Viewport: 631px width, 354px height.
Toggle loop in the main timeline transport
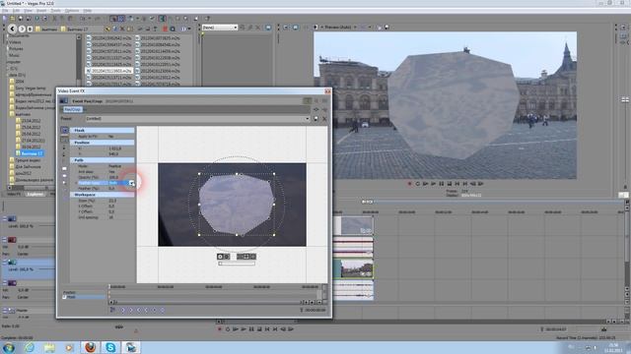[228, 329]
